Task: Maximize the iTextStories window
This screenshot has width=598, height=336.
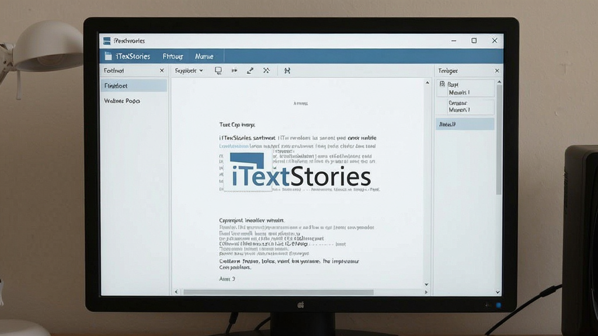Action: [474, 40]
